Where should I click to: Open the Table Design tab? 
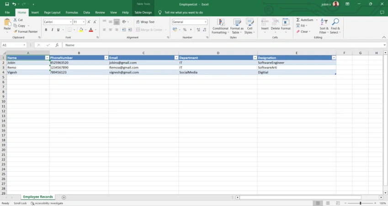[x=143, y=12]
